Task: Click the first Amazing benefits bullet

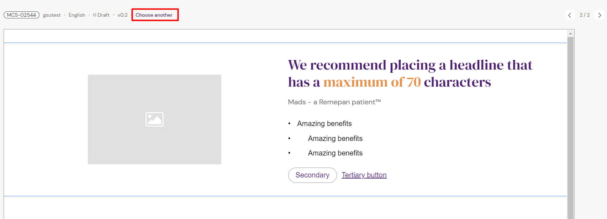Action: coord(324,124)
